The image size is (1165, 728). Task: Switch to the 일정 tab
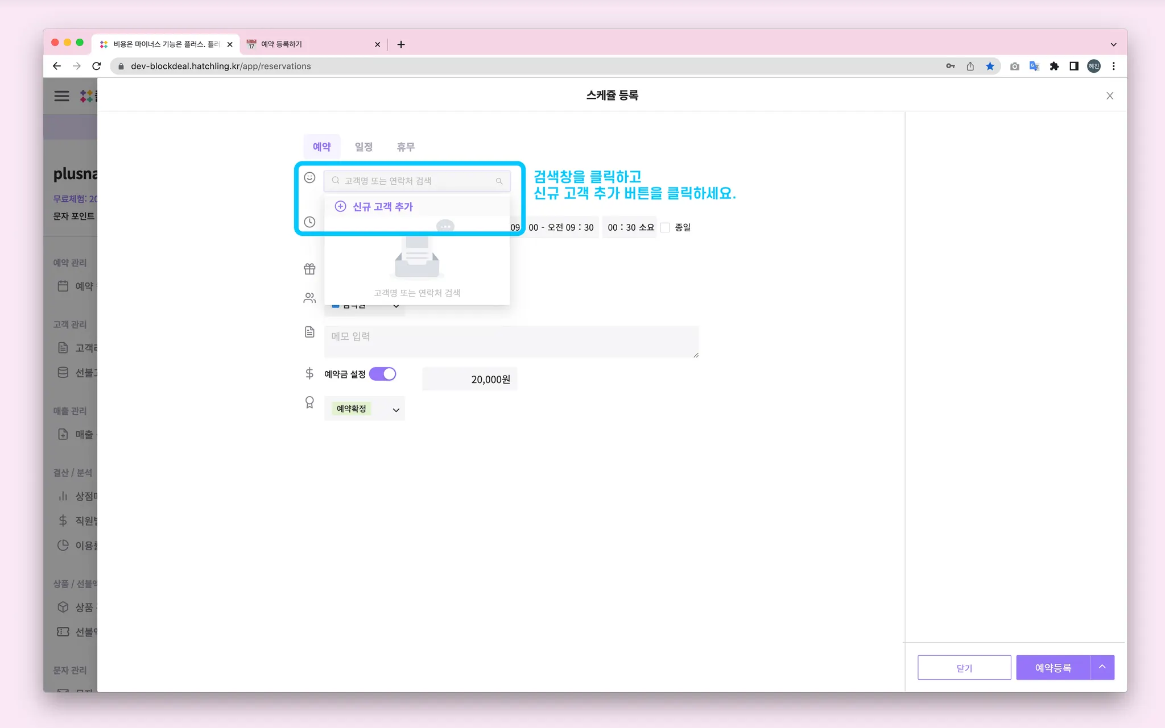coord(363,147)
